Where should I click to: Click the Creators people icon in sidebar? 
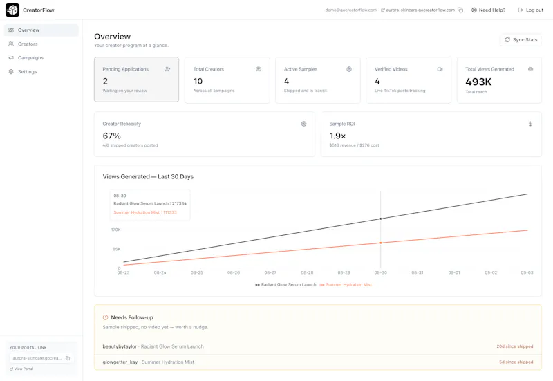(11, 44)
